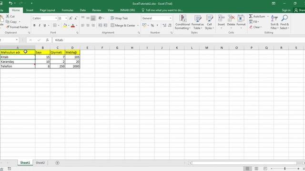
Task: Activate the Format Painter brush
Action: (x=8, y=27)
